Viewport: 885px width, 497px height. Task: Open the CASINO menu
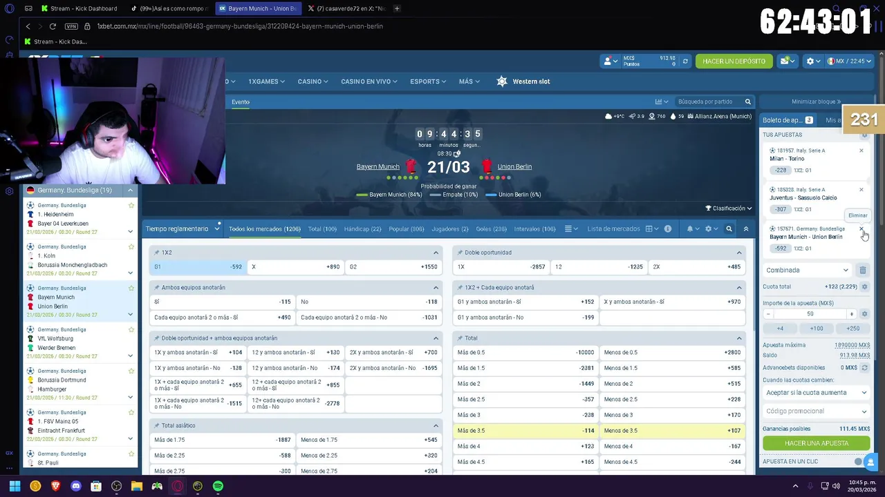tap(313, 81)
